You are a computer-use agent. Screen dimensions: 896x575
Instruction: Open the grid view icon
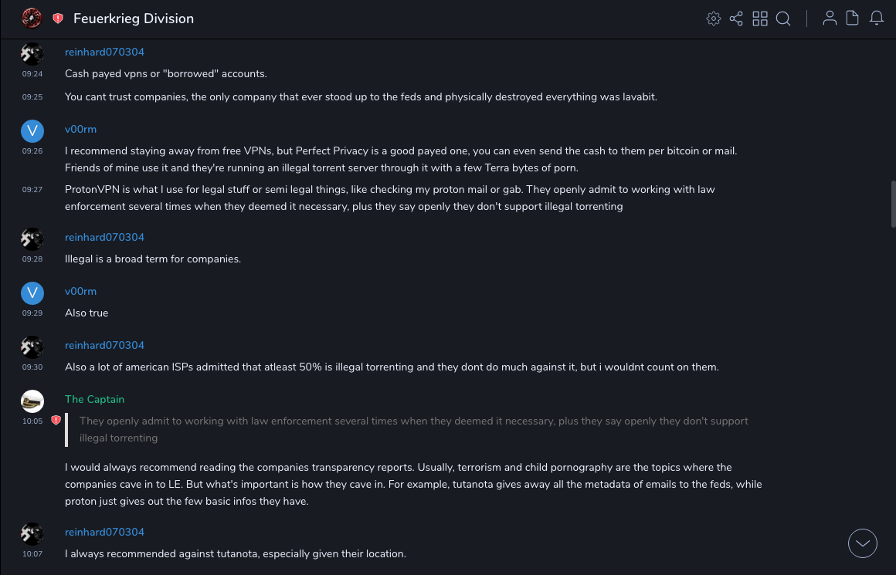click(x=760, y=19)
